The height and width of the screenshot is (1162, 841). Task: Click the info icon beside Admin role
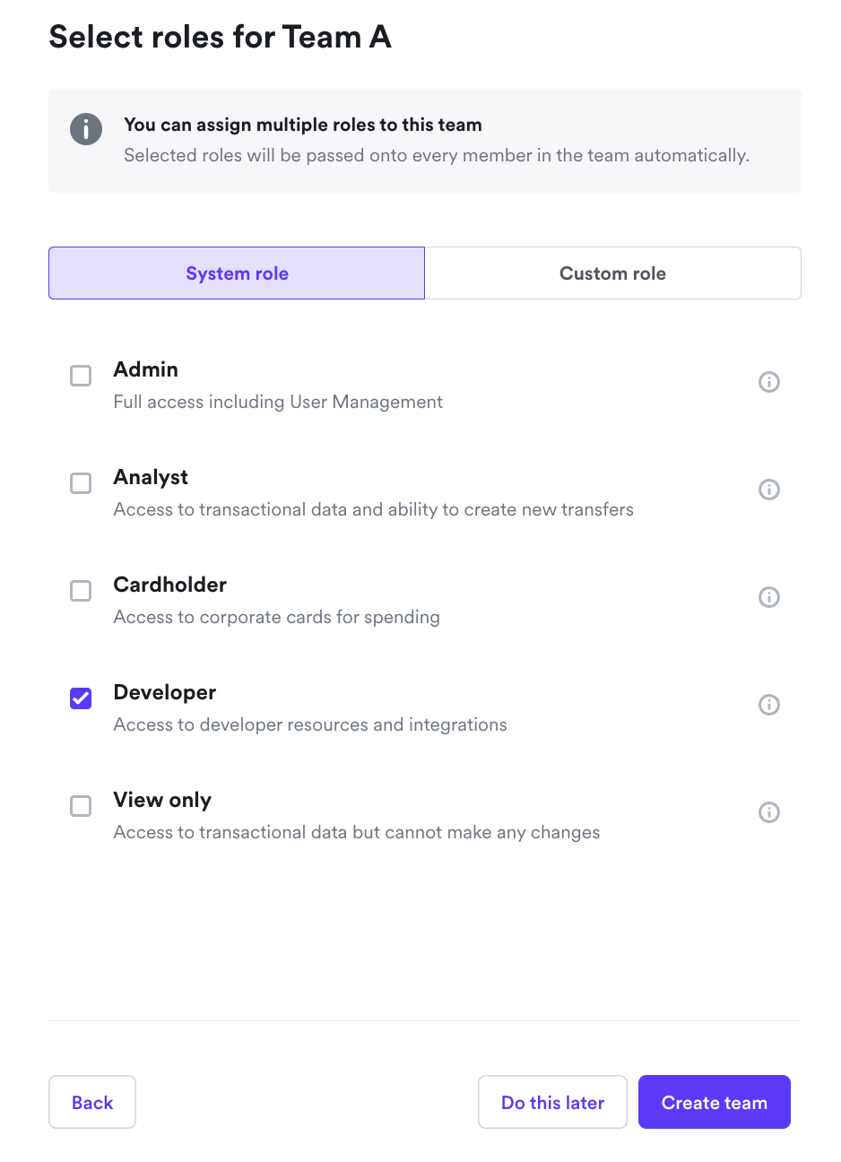click(x=768, y=382)
